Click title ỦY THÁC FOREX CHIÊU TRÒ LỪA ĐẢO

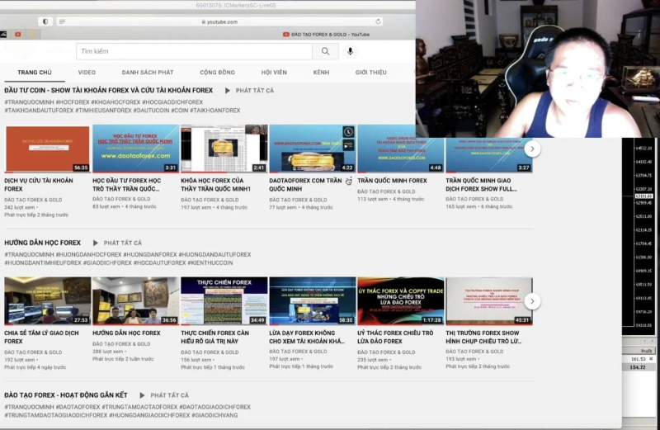395,338
